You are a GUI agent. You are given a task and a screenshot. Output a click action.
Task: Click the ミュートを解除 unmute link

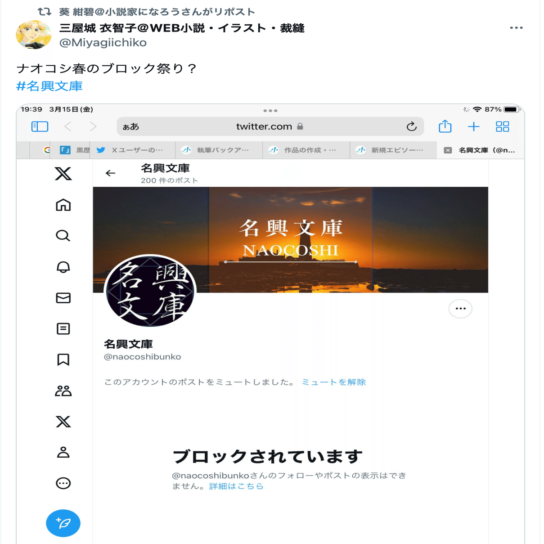pyautogui.click(x=333, y=382)
